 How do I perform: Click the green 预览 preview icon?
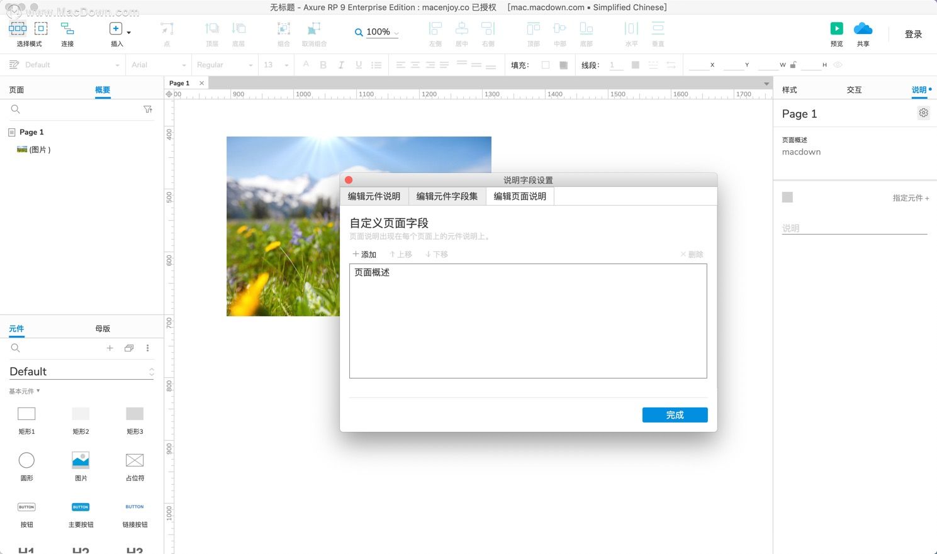click(836, 28)
